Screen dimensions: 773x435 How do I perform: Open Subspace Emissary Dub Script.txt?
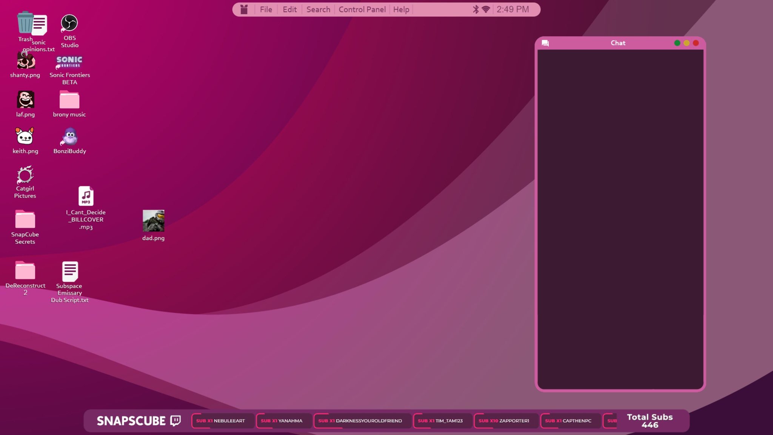tap(70, 271)
